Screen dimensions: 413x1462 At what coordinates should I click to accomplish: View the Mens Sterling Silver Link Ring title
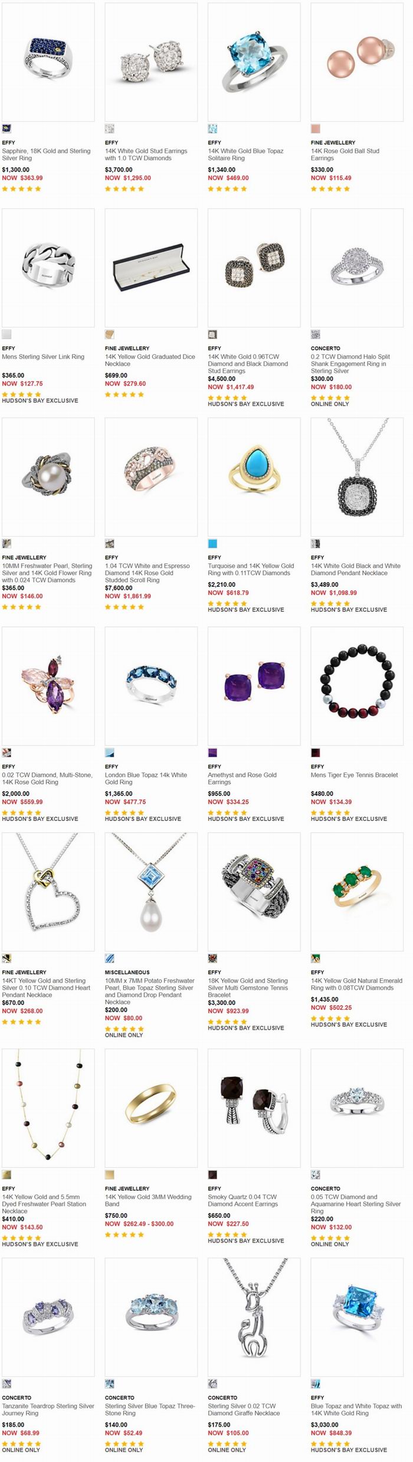pos(43,357)
